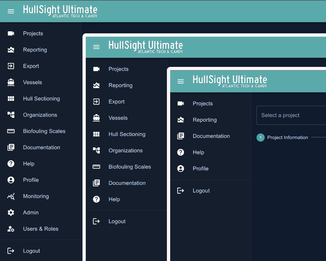326x261 pixels.
Task: Click the Organizations icon in the leftmost sidebar
Action: pyautogui.click(x=11, y=115)
